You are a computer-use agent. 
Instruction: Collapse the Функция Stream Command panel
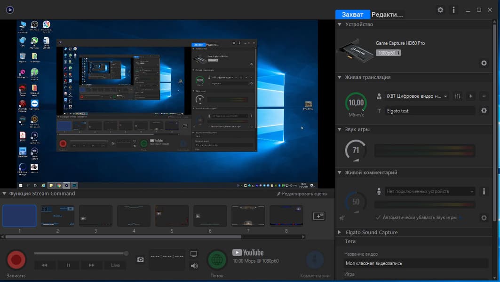click(x=4, y=194)
